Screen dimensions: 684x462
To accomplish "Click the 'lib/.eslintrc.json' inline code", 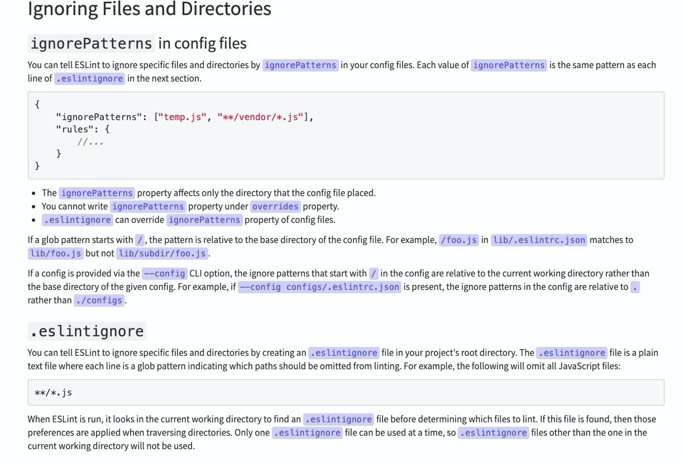I will pos(539,240).
